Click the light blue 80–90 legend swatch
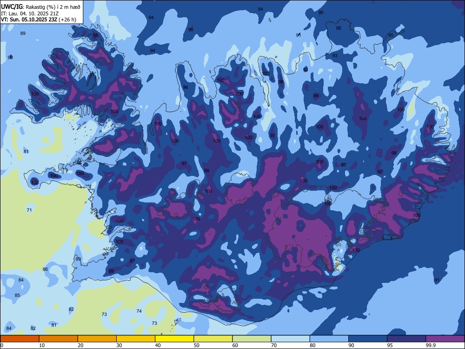The image size is (465, 349). point(329,339)
